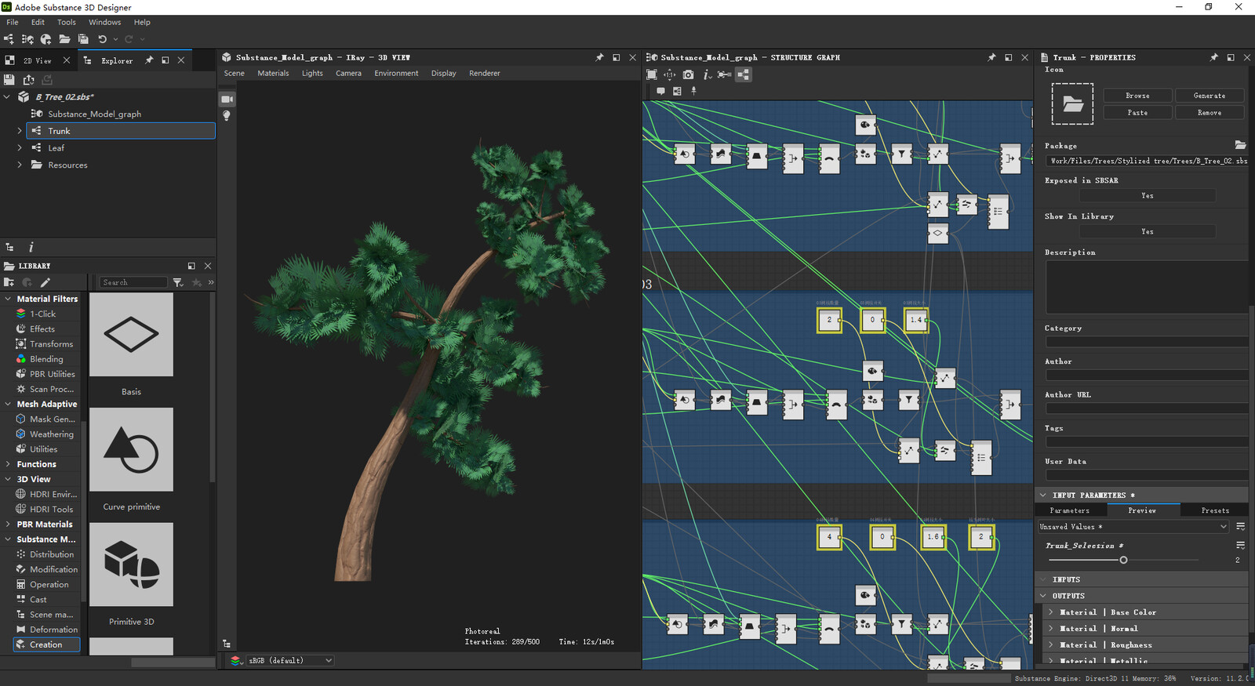Click the camera icon on 3D View sidebar

227,99
